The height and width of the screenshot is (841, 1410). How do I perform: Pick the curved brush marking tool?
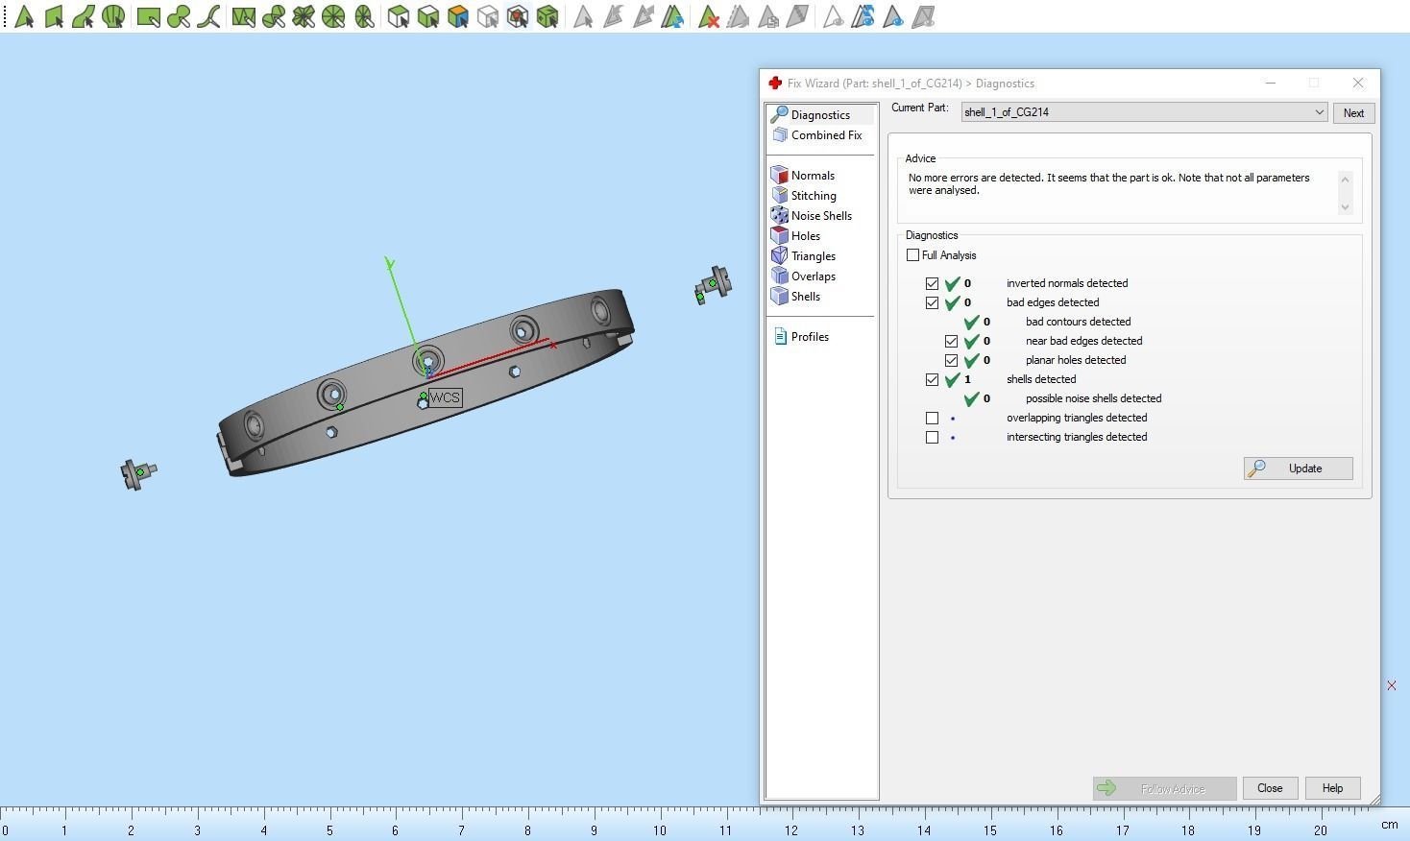pyautogui.click(x=208, y=16)
